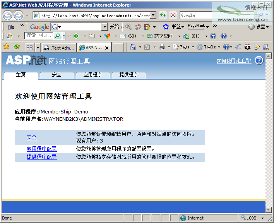Click the Print icon
The height and width of the screenshot is (223, 274).
pyautogui.click(x=162, y=47)
